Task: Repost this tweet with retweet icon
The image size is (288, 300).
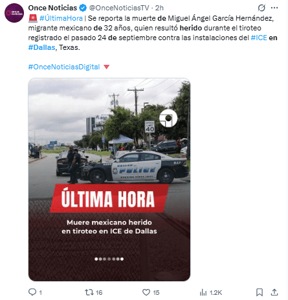Action: tap(89, 292)
